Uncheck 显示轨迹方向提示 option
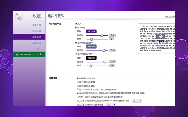 tap(76, 43)
